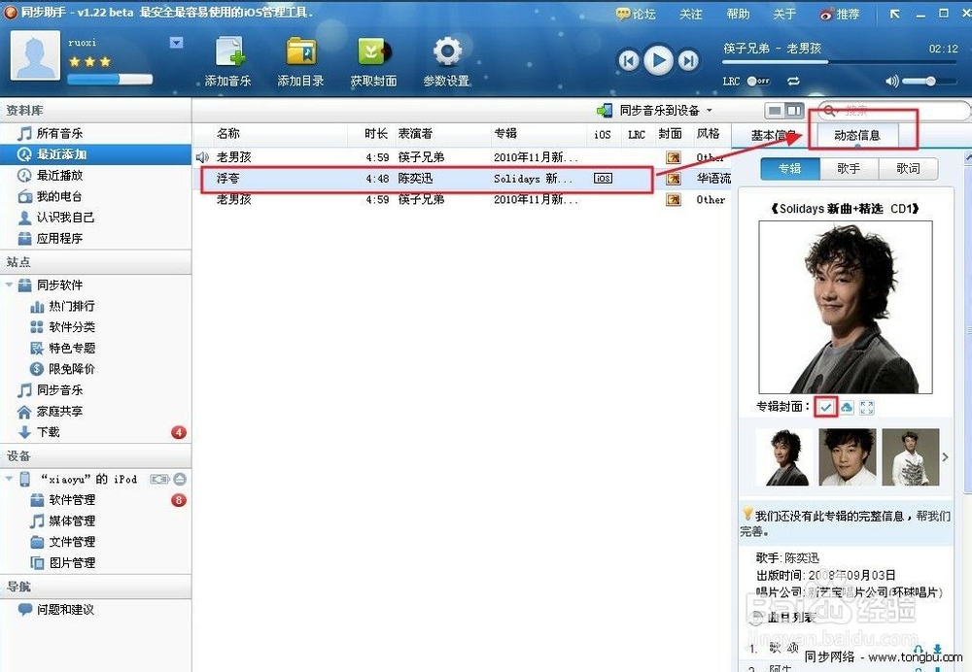Toggle the LRC lyrics switch
Image resolution: width=972 pixels, height=672 pixels.
758,82
